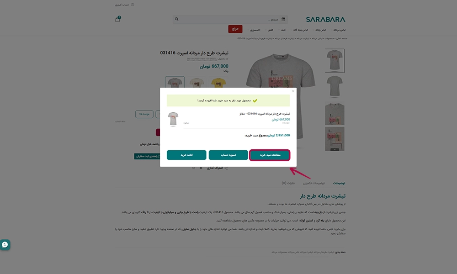457x274 pixels.
Task: Select the yellow t-shirt color swatch
Action: click(x=218, y=82)
